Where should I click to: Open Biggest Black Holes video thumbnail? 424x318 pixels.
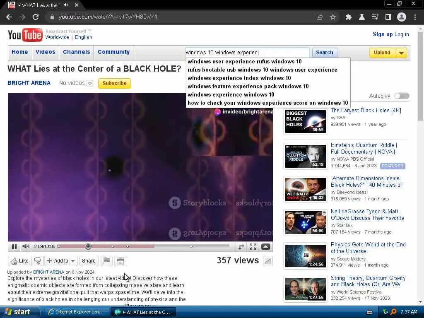[x=306, y=121]
